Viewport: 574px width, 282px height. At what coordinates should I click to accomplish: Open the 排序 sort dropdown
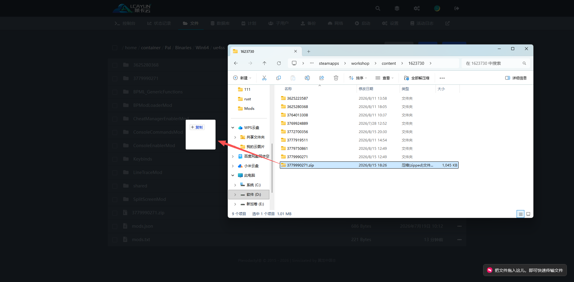pyautogui.click(x=358, y=78)
